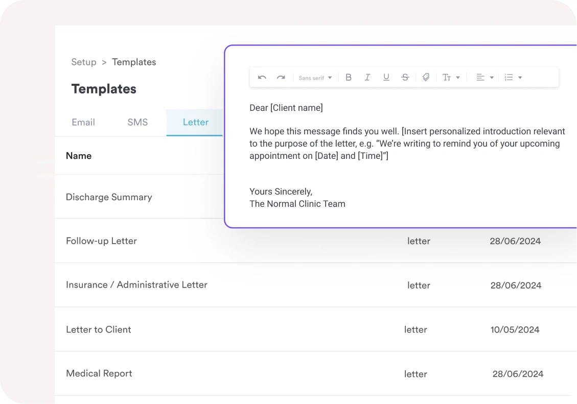The height and width of the screenshot is (404, 577).
Task: Switch to the Email tab
Action: point(83,123)
